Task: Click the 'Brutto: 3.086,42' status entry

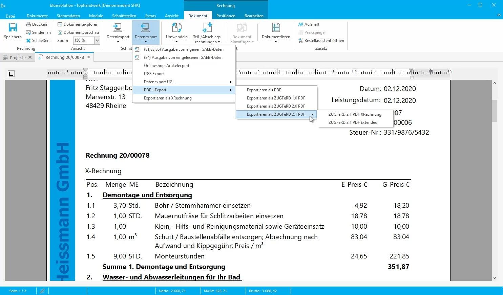Action: (x=263, y=291)
